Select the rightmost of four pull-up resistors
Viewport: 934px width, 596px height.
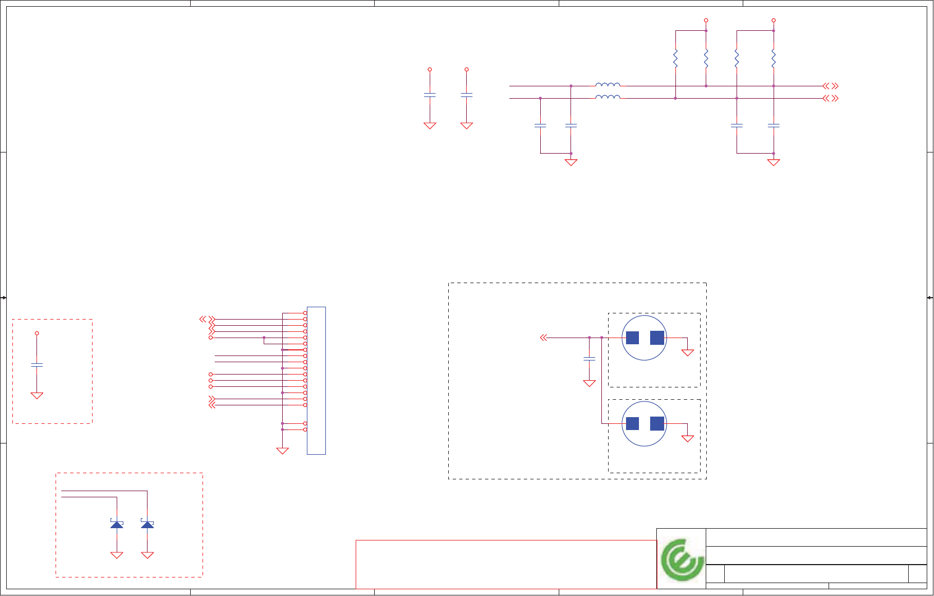(x=774, y=58)
